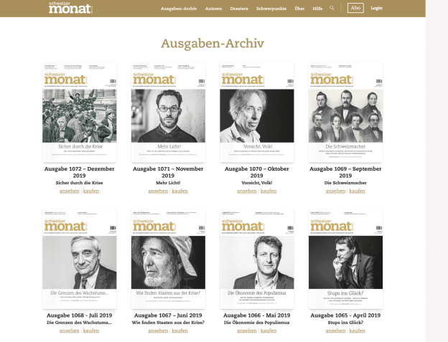The image size is (448, 342).
Task: Click title Ausgabe 1072 – Dezember 2019
Action: pyautogui.click(x=80, y=172)
